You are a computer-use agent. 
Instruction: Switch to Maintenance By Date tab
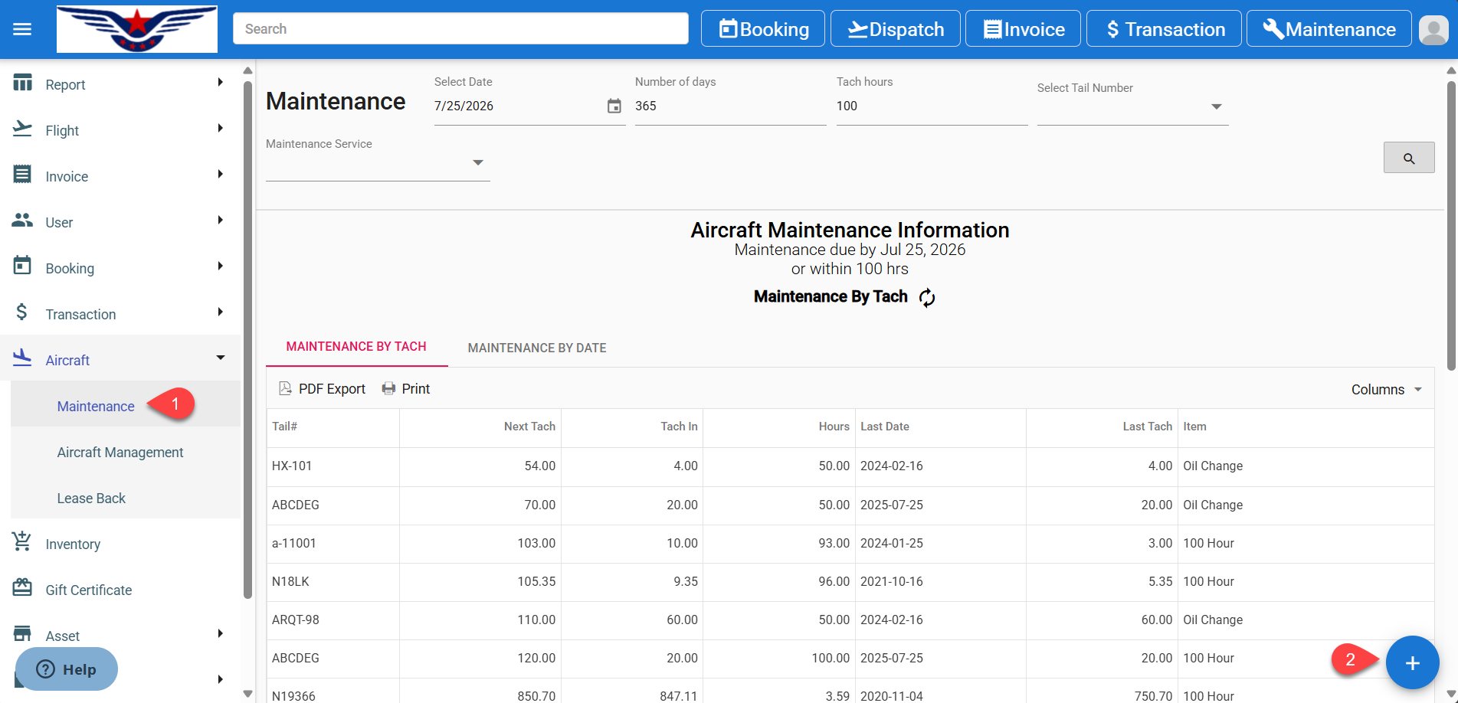[536, 348]
